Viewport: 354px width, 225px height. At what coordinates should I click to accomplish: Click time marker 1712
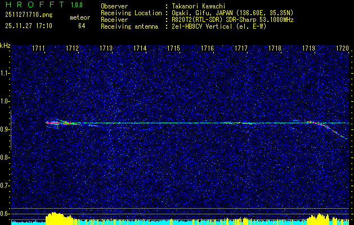click(x=72, y=48)
